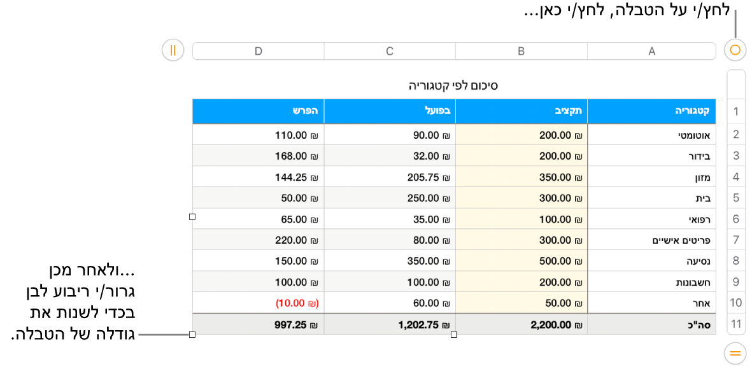Select row 6 header number
This screenshot has height=369, width=752.
[735, 219]
